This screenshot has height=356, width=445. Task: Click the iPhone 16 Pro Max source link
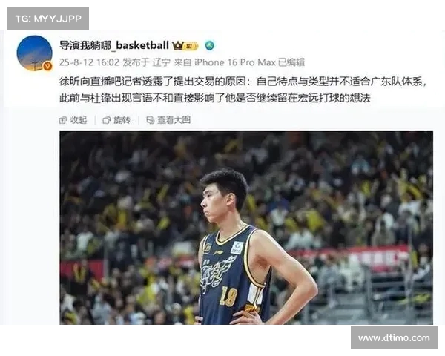[x=235, y=62]
